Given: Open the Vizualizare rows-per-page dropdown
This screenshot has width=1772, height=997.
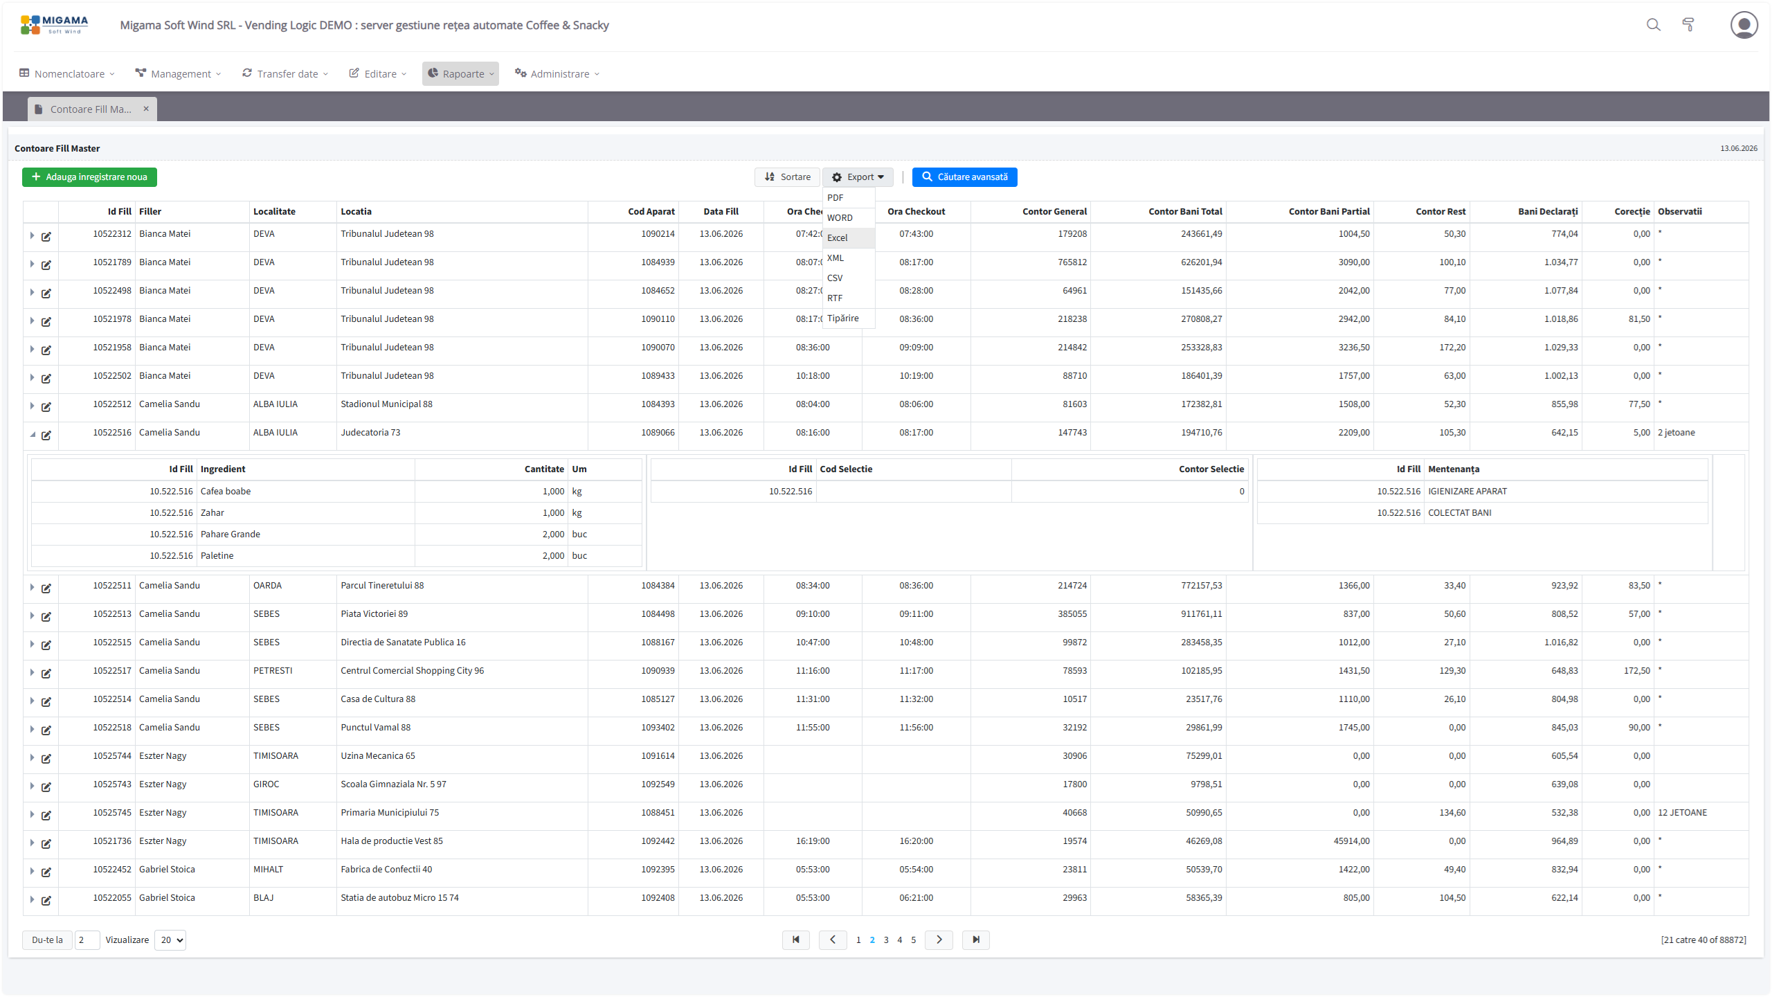Looking at the screenshot, I should (x=170, y=940).
